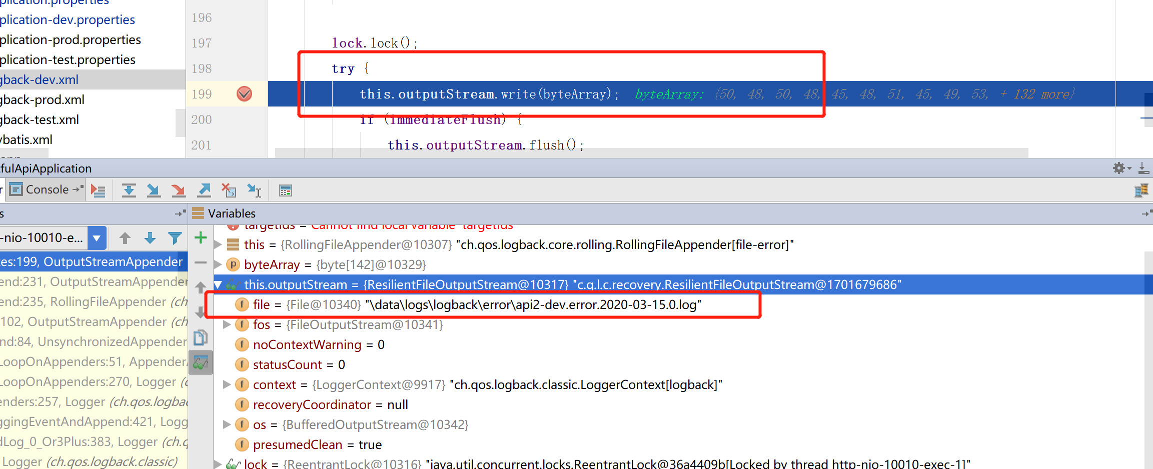This screenshot has width=1153, height=469.
Task: Open the Evaluate Expression calculator icon
Action: pos(286,190)
